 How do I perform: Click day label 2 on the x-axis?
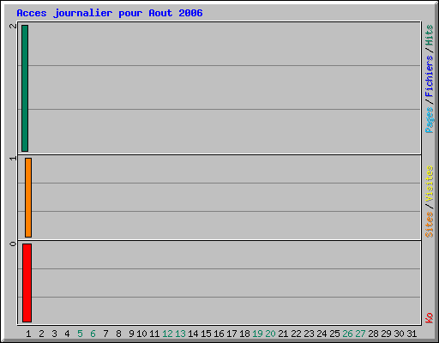pos(41,334)
